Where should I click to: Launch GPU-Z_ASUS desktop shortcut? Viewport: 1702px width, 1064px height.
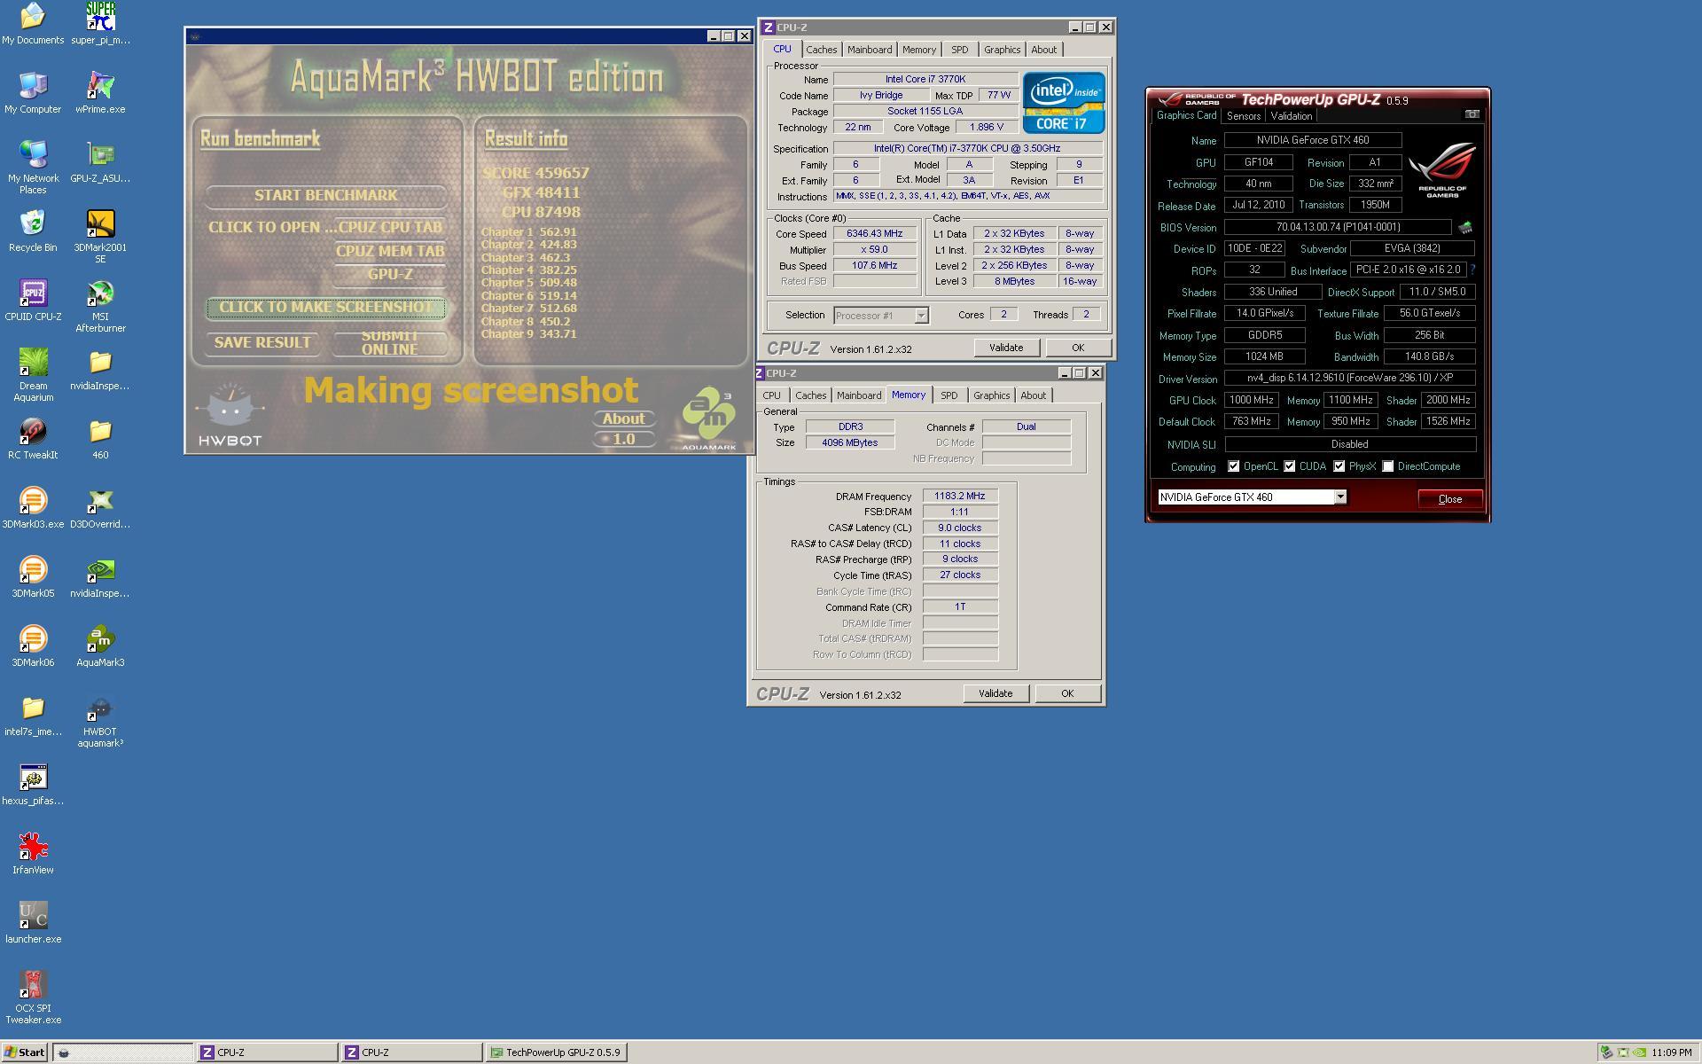pos(100,162)
